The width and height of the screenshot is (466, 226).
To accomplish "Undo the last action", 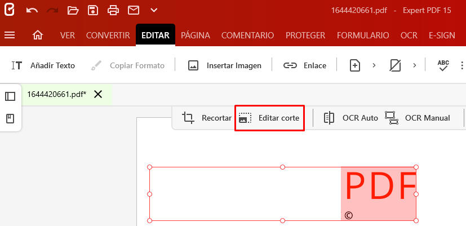I will click(32, 10).
